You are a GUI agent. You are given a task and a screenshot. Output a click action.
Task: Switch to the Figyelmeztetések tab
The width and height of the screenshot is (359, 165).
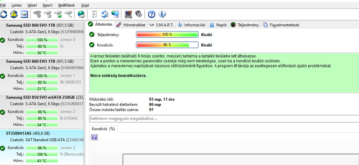281,25
